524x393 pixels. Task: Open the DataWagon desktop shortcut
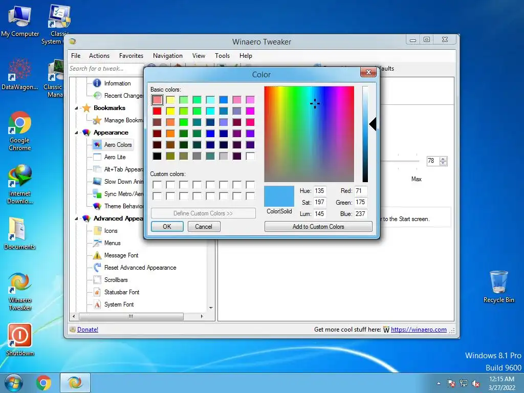19,74
